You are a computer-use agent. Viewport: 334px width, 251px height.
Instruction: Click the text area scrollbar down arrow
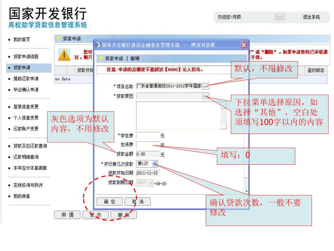pyautogui.click(x=224, y=126)
